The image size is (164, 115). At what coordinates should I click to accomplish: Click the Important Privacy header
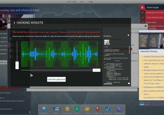pos(149,51)
